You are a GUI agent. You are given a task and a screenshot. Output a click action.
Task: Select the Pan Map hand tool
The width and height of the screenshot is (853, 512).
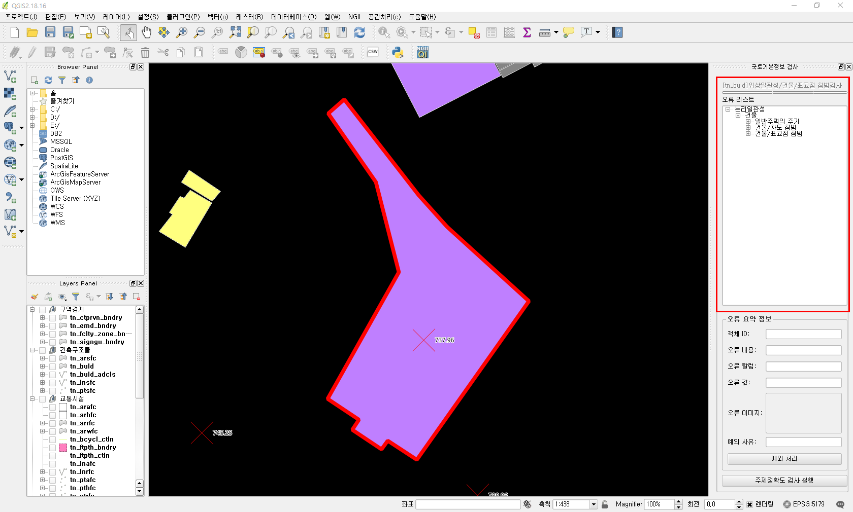coord(146,32)
